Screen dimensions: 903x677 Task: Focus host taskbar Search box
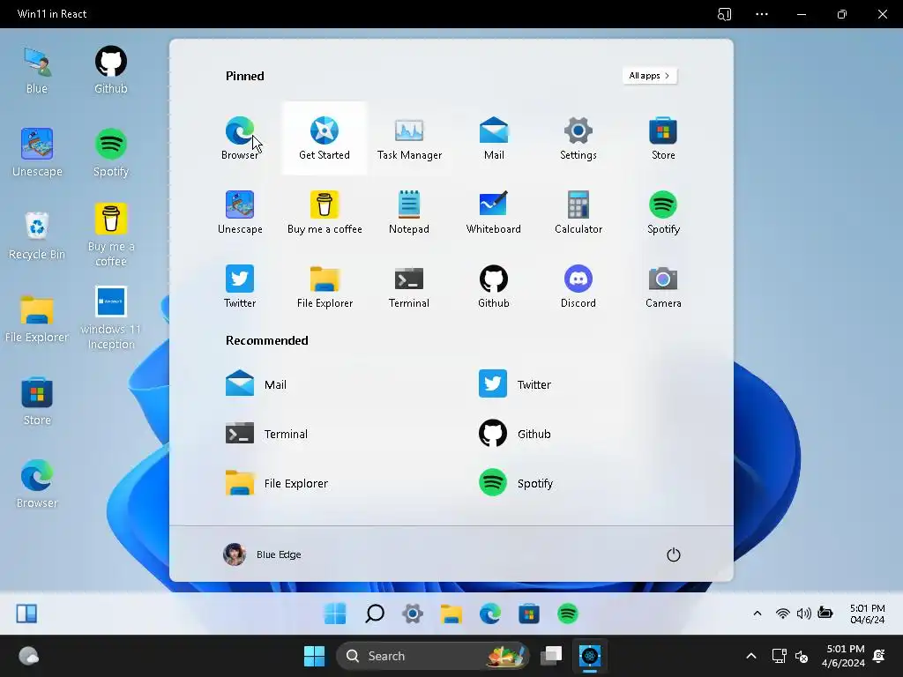432,656
